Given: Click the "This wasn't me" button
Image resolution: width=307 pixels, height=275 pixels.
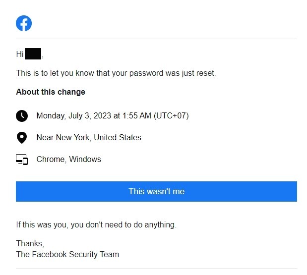Looking at the screenshot, I should click(156, 191).
